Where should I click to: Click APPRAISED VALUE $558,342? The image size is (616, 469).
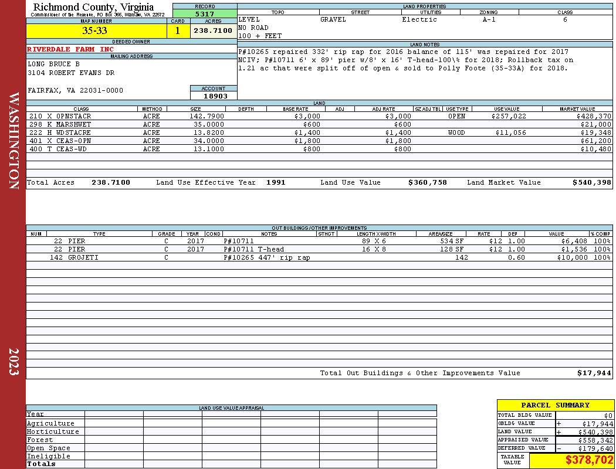(595, 440)
